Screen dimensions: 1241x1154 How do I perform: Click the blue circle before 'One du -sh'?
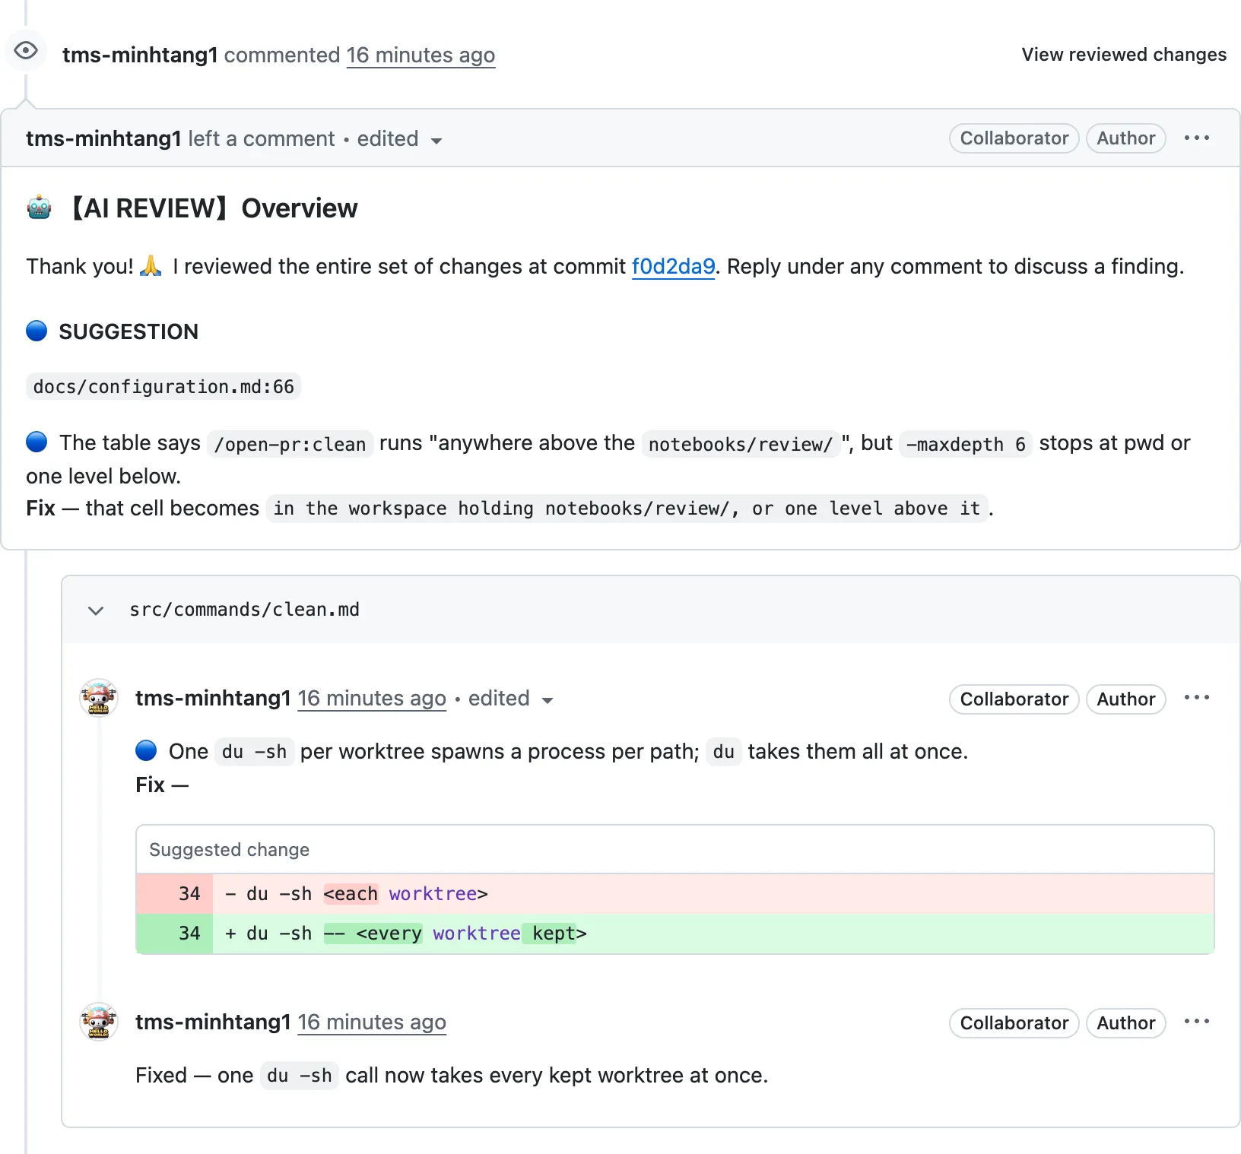[146, 750]
